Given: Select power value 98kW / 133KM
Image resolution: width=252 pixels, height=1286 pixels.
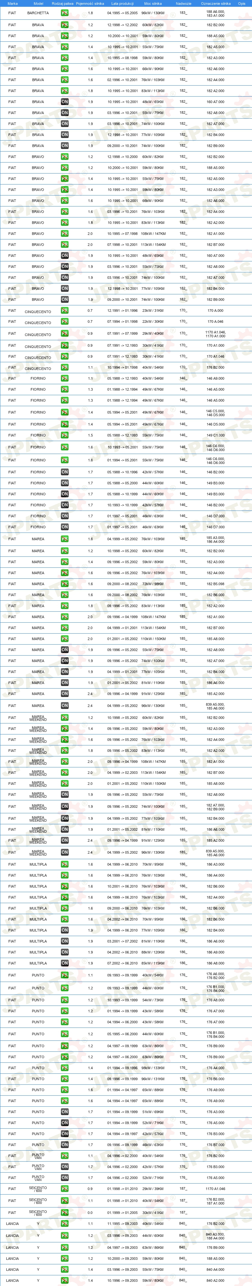Looking at the screenshot, I should click(x=153, y=1068).
